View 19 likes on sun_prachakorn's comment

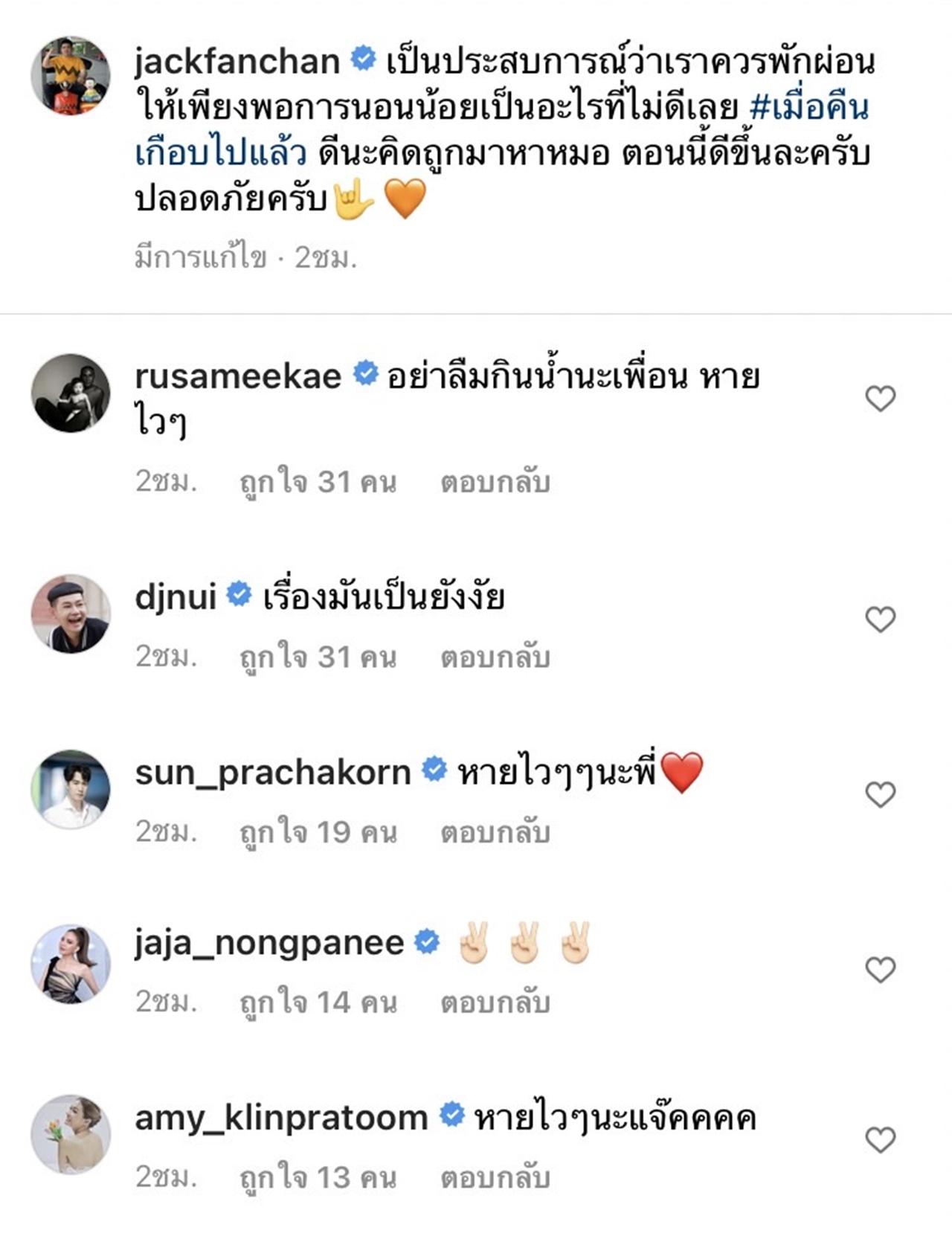click(x=318, y=832)
